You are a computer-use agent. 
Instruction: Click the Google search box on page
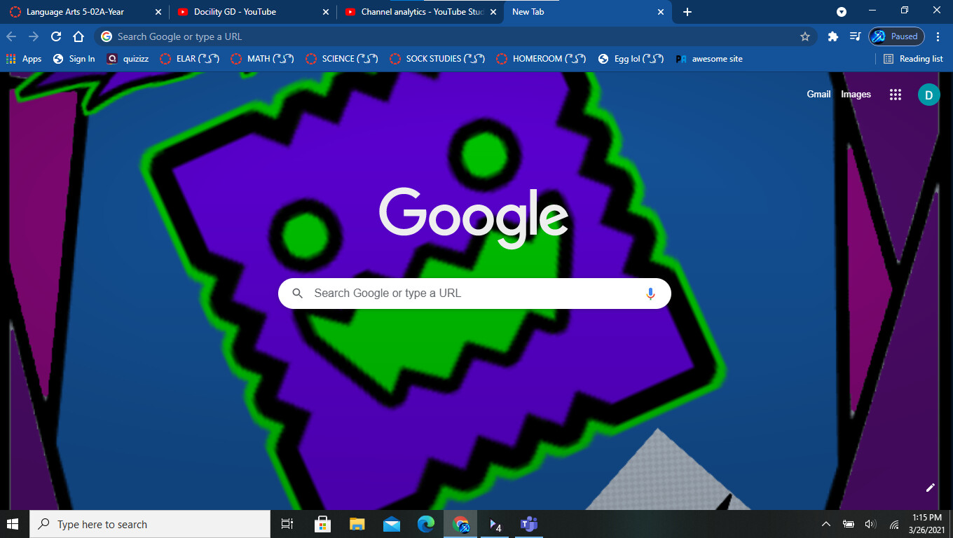tap(462, 294)
